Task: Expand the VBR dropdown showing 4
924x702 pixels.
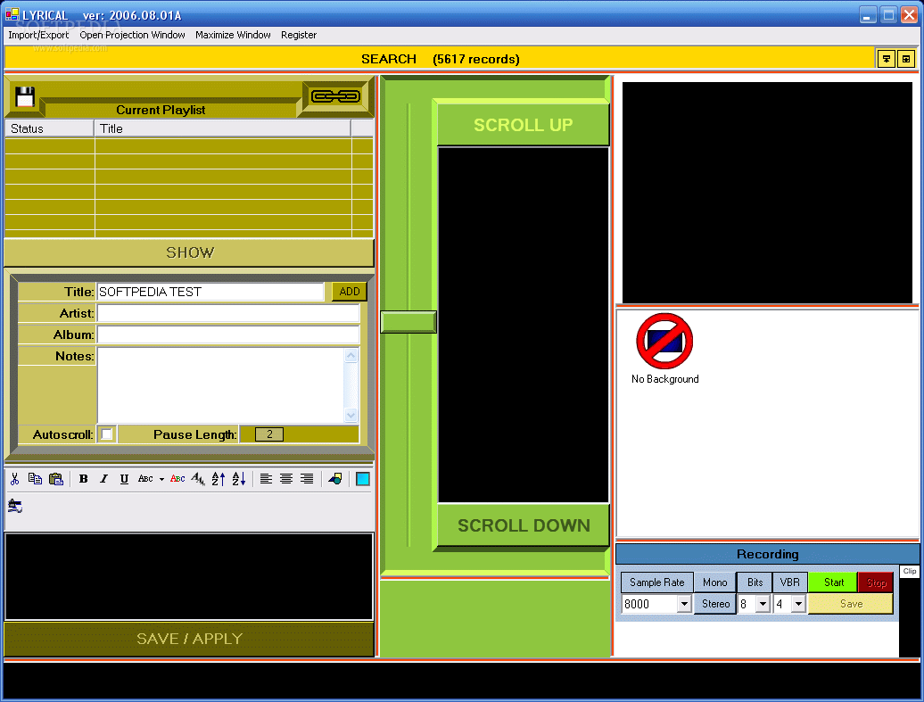Action: click(x=798, y=604)
